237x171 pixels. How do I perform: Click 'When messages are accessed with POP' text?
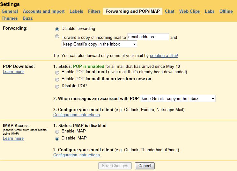point(98,98)
